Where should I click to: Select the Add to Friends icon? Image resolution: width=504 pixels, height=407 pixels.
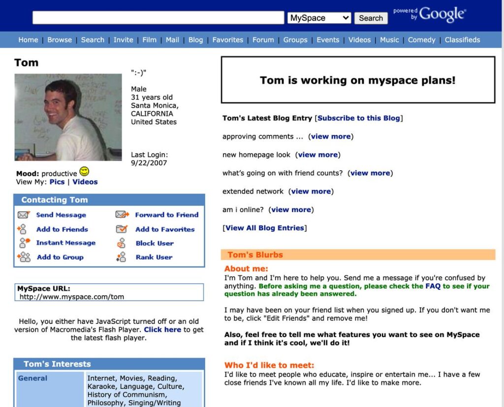pos(23,229)
